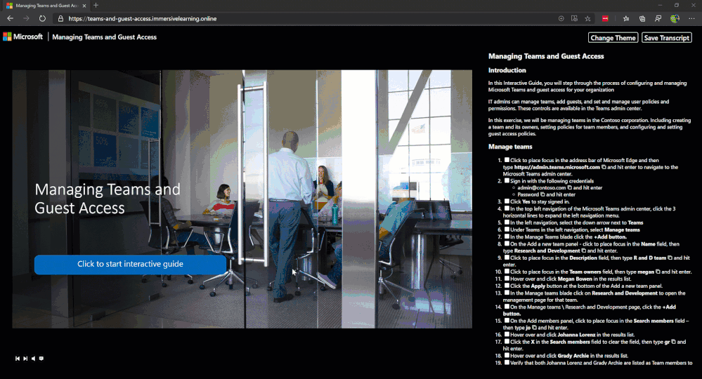
Task: Check step 9 Description field checkbox
Action: (x=507, y=258)
